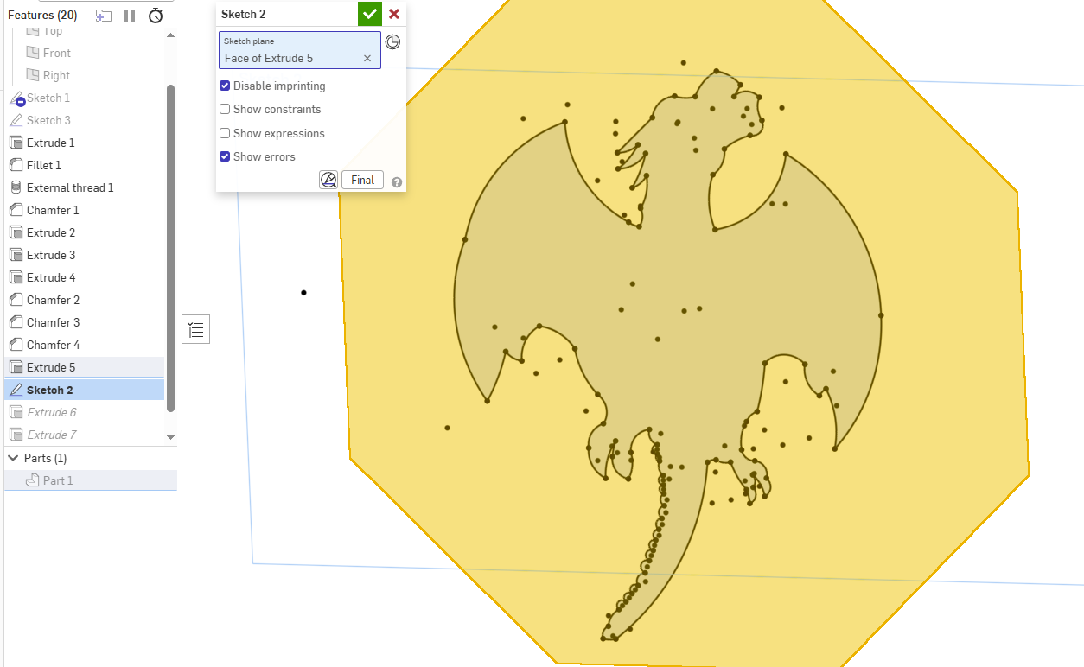Select suppressed Extrude 6 feature
Screen dimensions: 1084x667
click(52, 412)
